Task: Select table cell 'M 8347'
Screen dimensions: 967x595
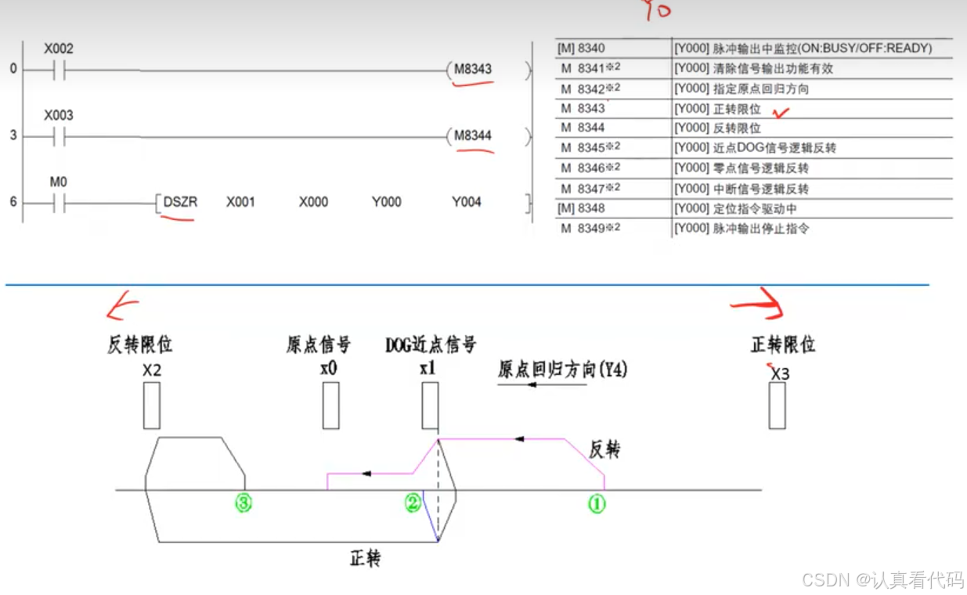Action: click(x=590, y=189)
